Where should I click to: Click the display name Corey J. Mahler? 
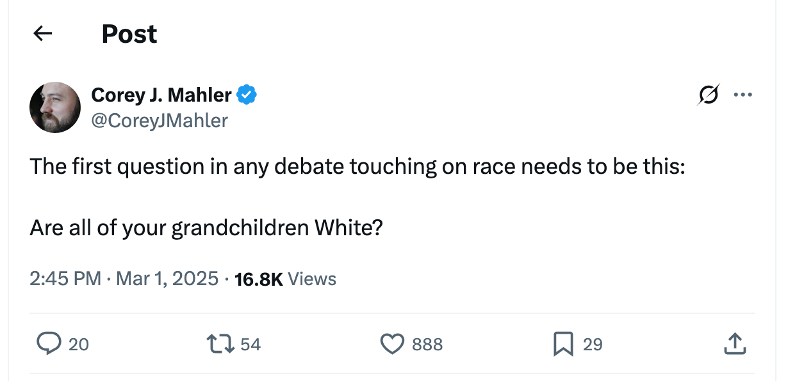coord(161,95)
